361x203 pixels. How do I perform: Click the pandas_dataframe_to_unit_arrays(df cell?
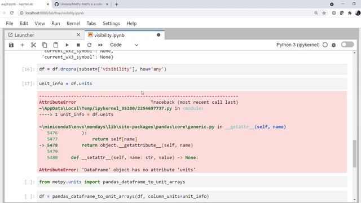[x=192, y=196]
